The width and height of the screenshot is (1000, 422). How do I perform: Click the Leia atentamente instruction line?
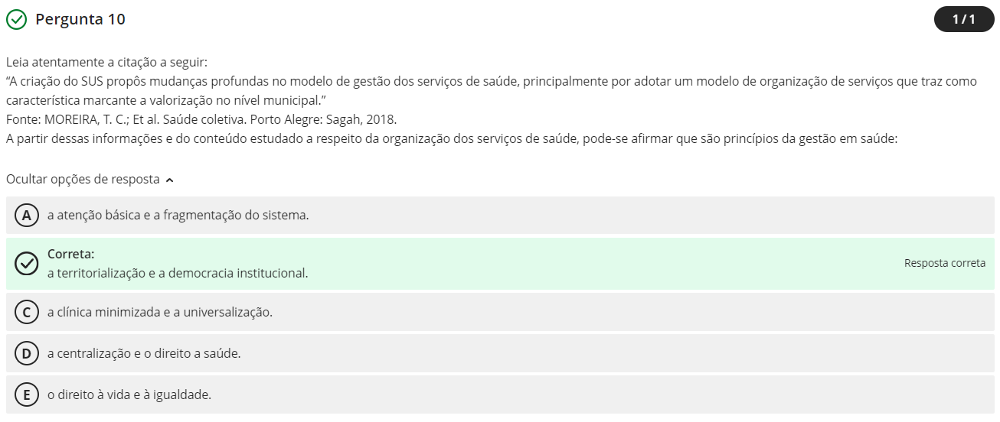106,62
